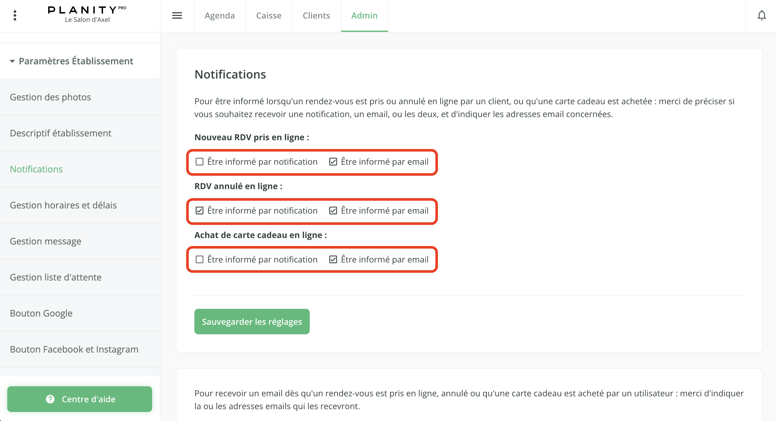
Task: Open the Centre d'aide button
Action: [80, 399]
